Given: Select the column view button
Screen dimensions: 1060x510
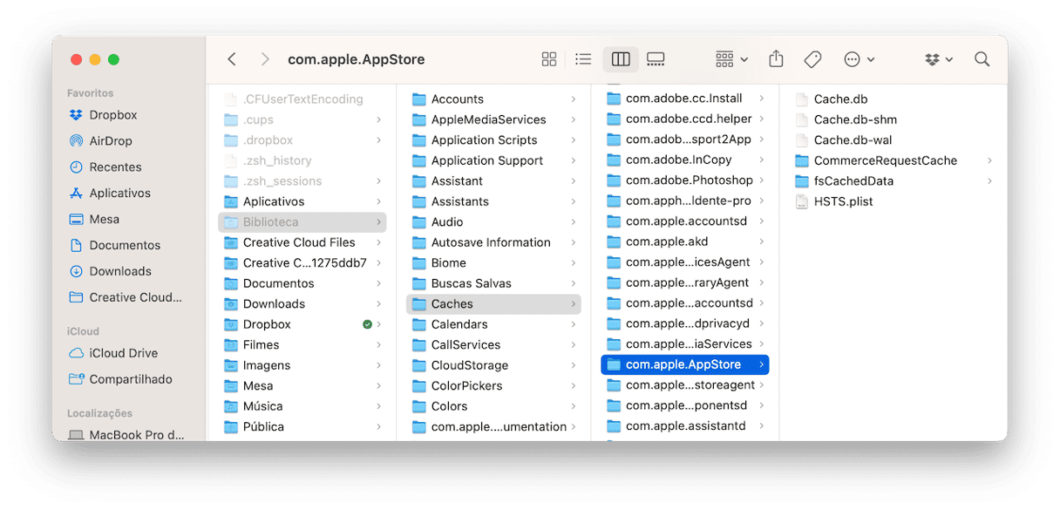Looking at the screenshot, I should tap(621, 59).
